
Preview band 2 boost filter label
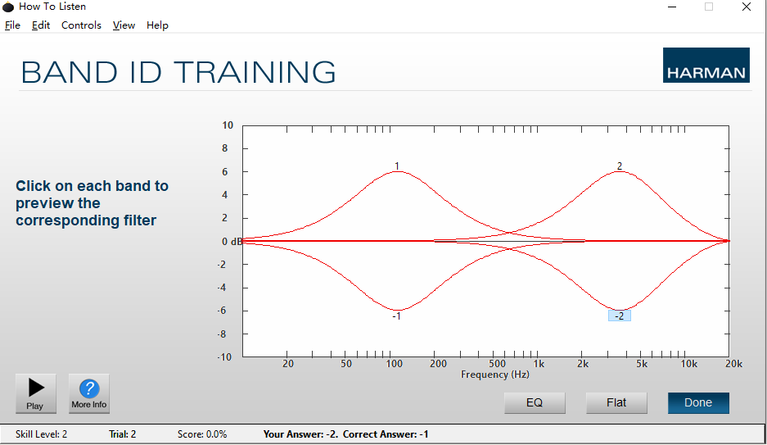tap(620, 166)
